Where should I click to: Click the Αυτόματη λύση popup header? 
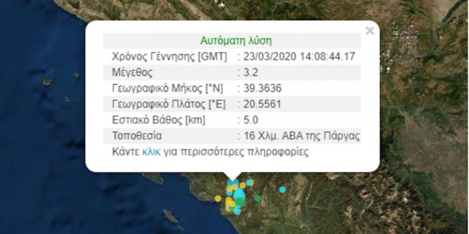click(236, 41)
